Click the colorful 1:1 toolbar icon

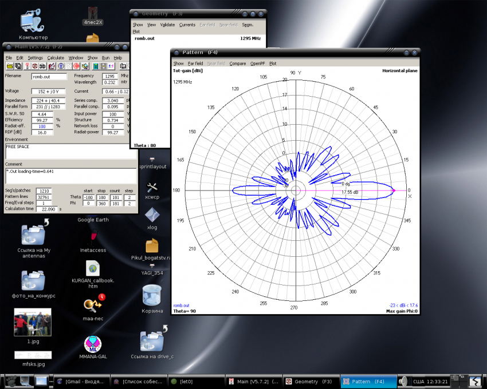[111, 66]
